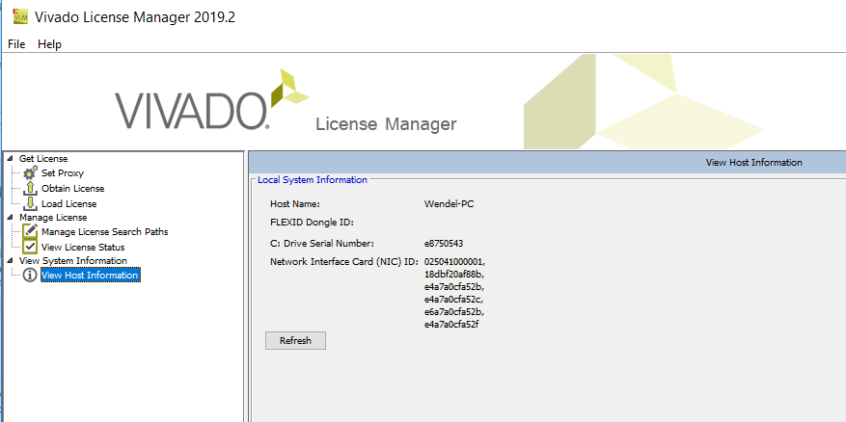Select the Obtain License tree entry

point(72,189)
